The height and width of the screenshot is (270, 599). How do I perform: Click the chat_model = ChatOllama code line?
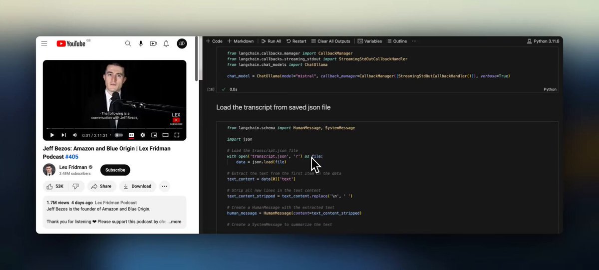click(x=368, y=76)
